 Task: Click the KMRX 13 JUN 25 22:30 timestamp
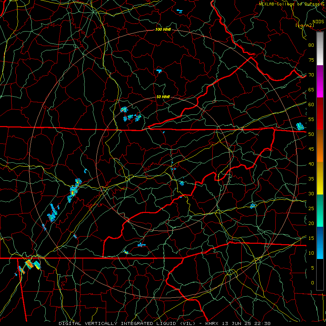(x=238, y=323)
